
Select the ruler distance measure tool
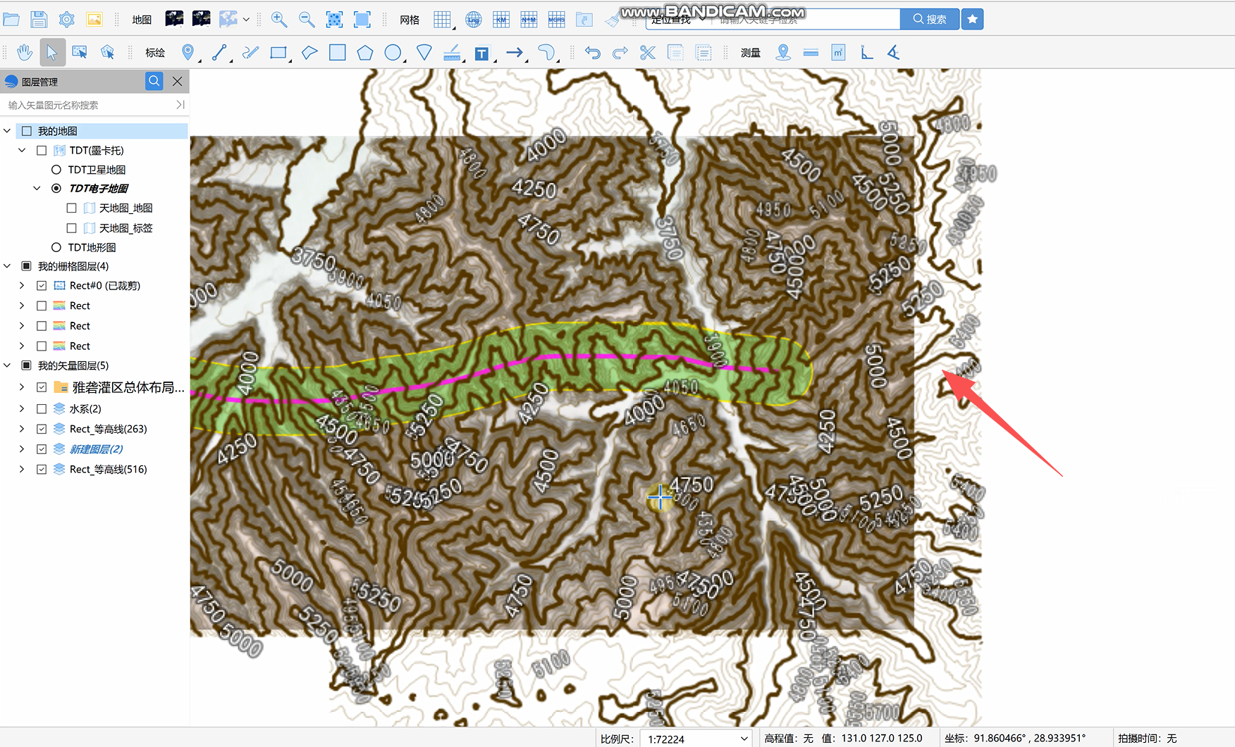[x=811, y=52]
